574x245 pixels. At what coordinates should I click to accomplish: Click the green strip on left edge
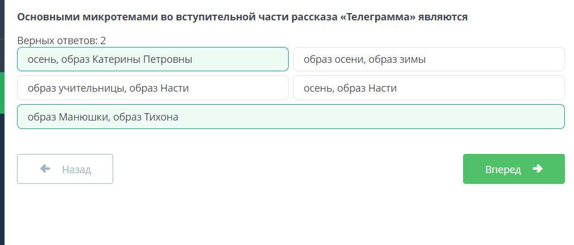2,93
